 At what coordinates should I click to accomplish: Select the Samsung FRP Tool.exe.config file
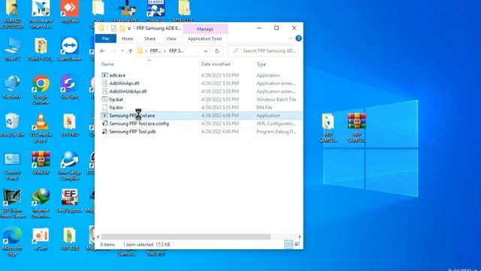(139, 123)
